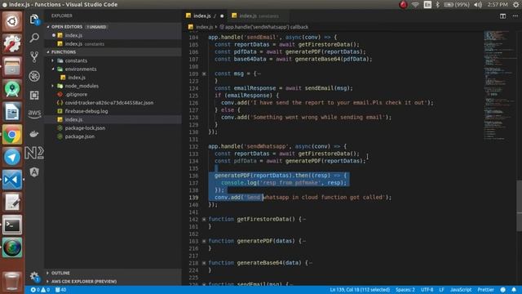The image size is (522, 294).
Task: Click the Split Editor icon
Action: pos(502,16)
